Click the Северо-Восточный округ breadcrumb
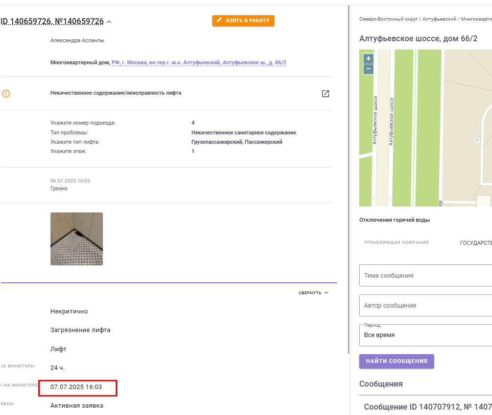The width and height of the screenshot is (492, 415). pos(389,19)
